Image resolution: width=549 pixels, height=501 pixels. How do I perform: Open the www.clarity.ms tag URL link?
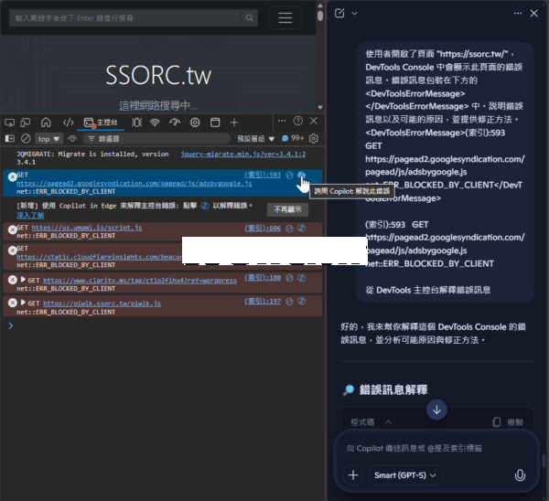tap(140, 281)
